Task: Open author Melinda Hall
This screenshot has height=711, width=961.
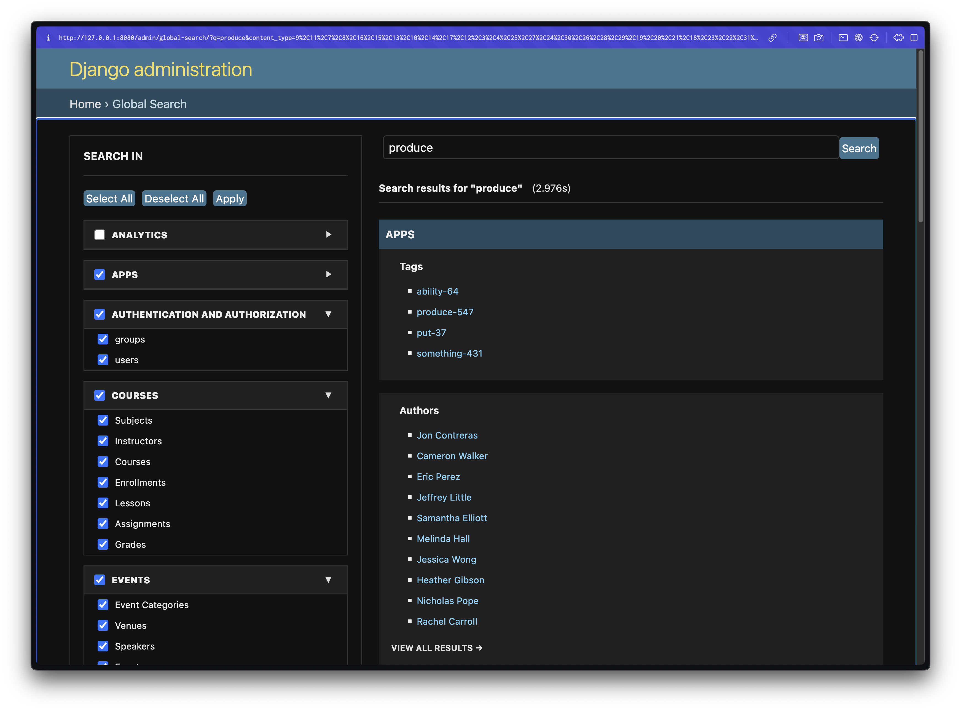Action: (443, 538)
